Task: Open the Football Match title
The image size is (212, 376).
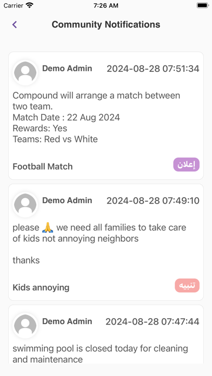Action: (x=43, y=166)
